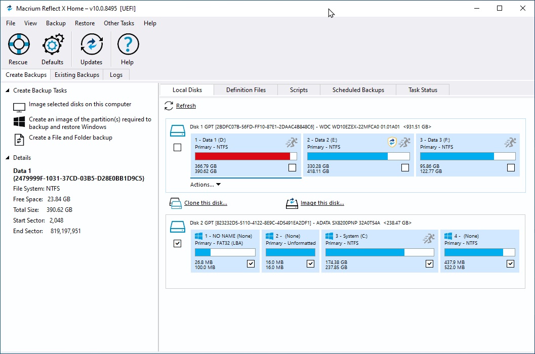This screenshot has width=535, height=354.
Task: Click the Free Space 23.84 GB detail
Action: 42,199
